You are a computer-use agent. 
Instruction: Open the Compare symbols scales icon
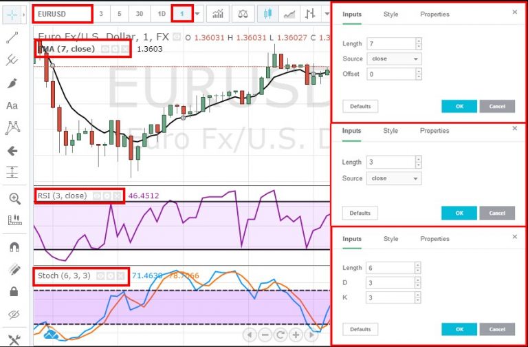click(243, 14)
